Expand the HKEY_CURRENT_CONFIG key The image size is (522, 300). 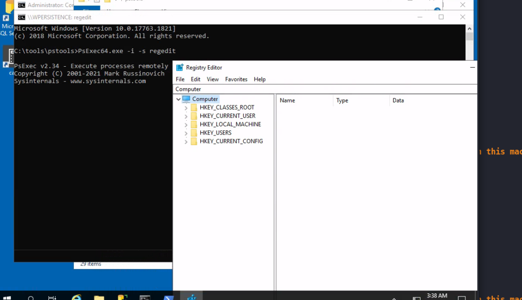coord(186,142)
